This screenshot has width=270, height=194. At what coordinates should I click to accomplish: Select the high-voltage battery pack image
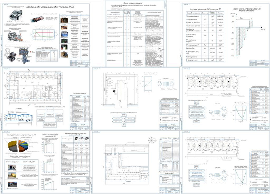pyautogui.click(x=37, y=19)
